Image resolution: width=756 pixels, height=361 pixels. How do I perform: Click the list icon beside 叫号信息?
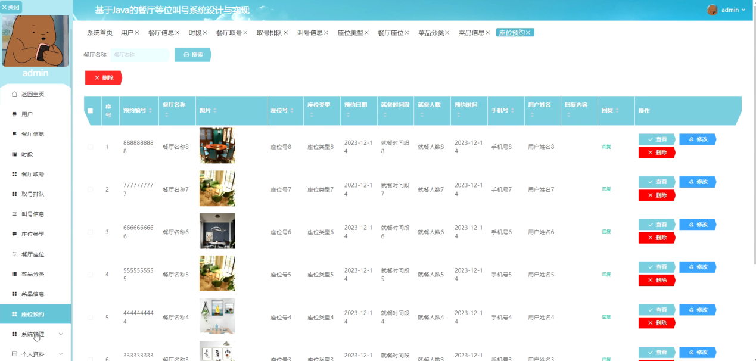[14, 214]
